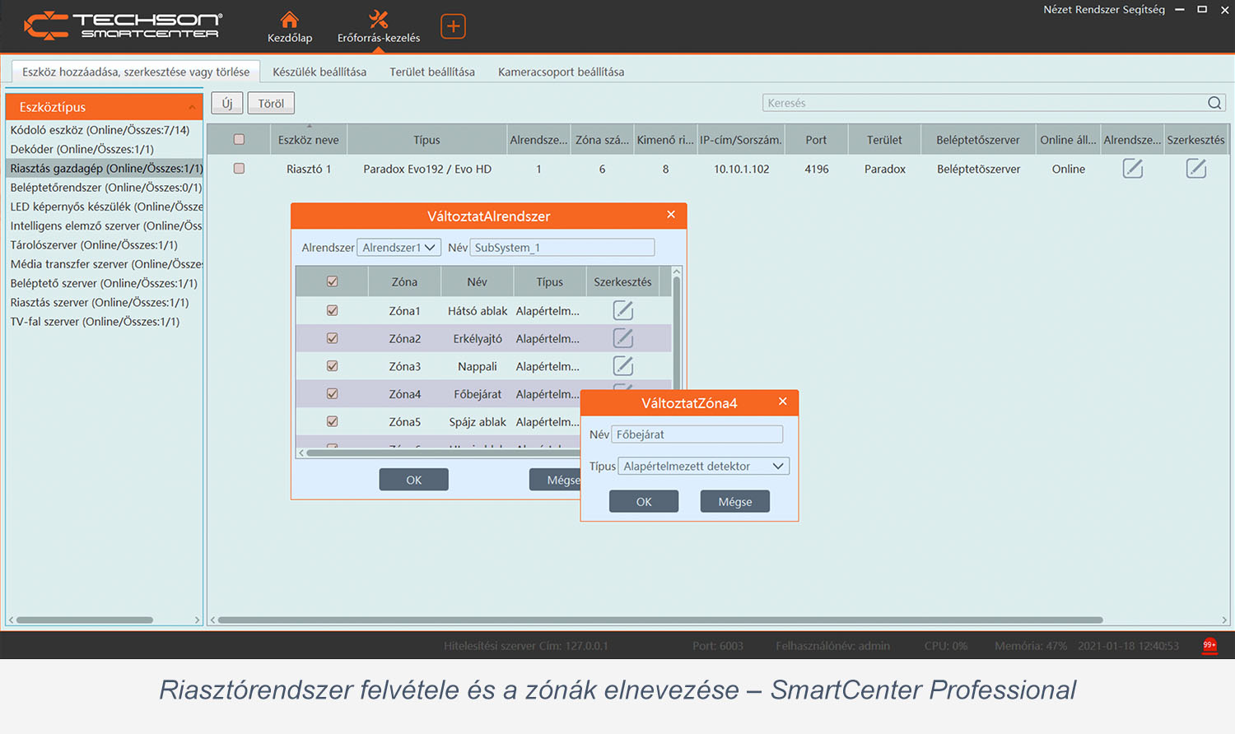Click the orange plus add-tab icon
The height and width of the screenshot is (734, 1235).
453,26
